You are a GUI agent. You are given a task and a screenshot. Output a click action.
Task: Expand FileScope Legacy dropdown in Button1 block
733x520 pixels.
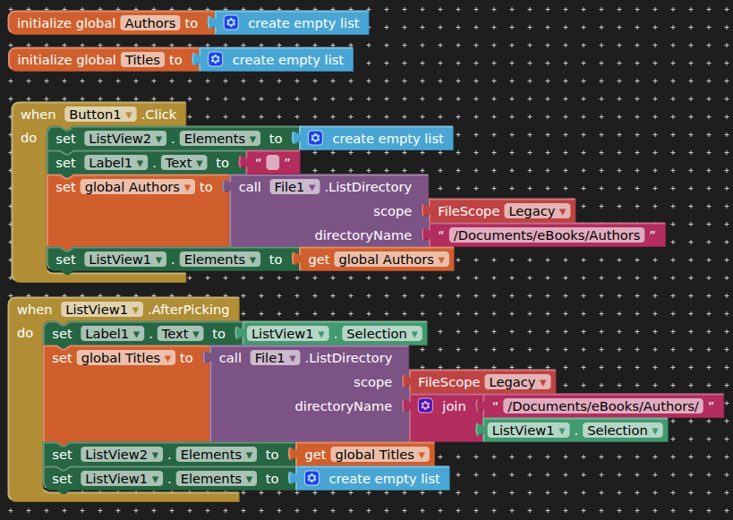point(537,211)
